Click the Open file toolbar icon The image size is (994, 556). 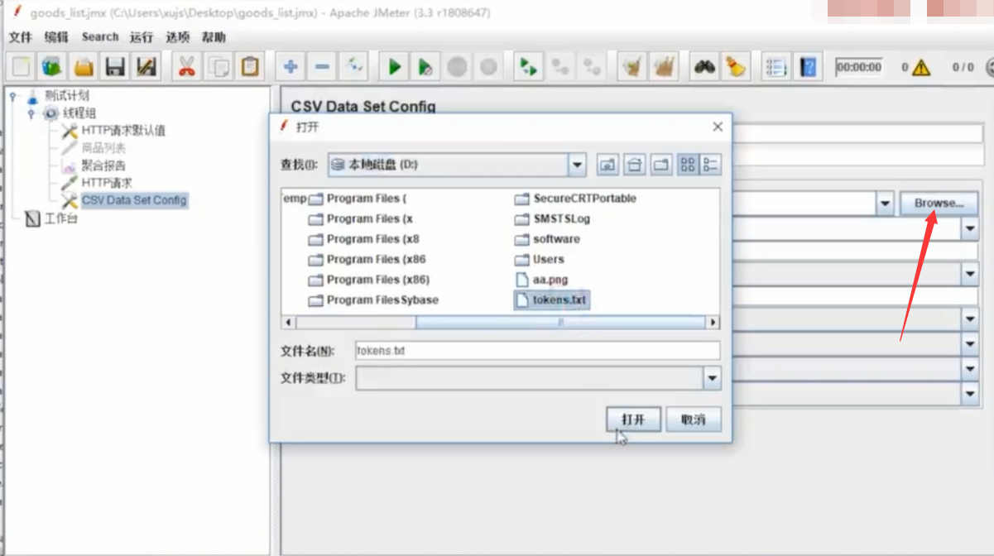84,67
